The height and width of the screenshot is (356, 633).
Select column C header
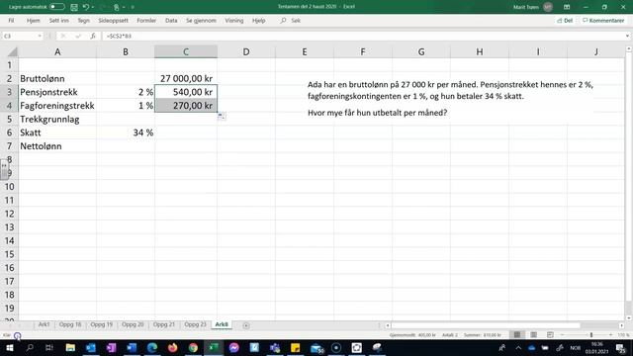pyautogui.click(x=186, y=51)
